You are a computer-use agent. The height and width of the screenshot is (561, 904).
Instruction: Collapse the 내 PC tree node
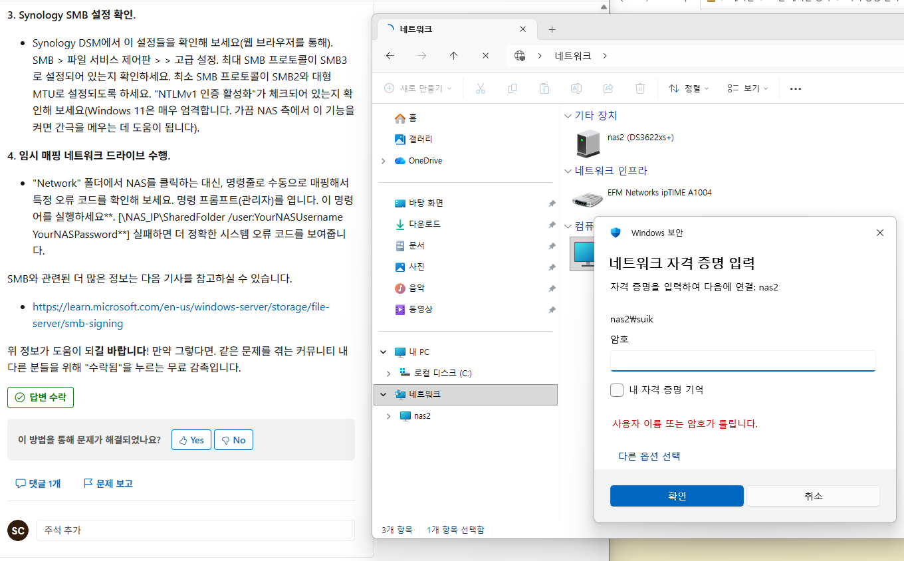click(x=384, y=352)
